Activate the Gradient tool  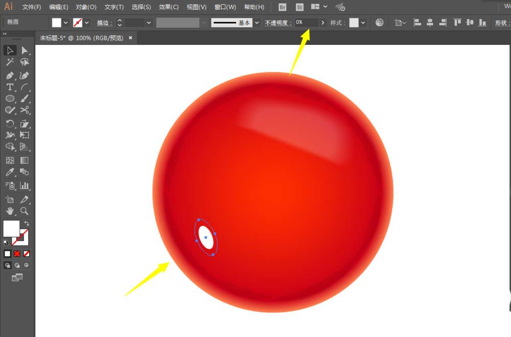click(25, 160)
